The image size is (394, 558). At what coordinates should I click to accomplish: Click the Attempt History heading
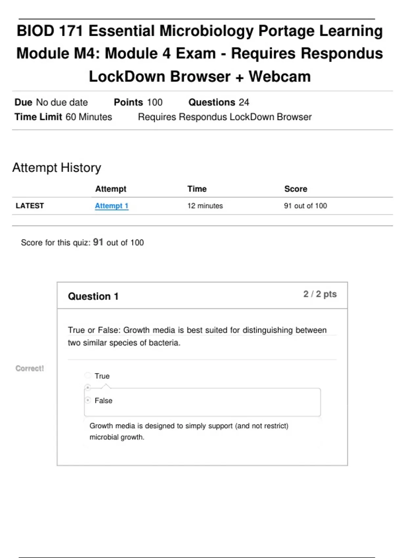(x=57, y=167)
